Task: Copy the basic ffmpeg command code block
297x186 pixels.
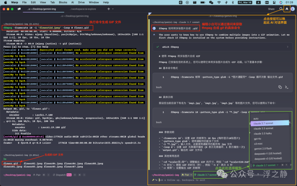Action: pos(280,87)
